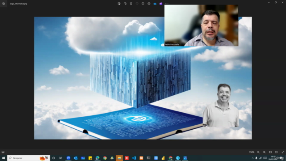The width and height of the screenshot is (286, 161).
Task: Click the blue OneDrive cloud icon
Action: 155,4
